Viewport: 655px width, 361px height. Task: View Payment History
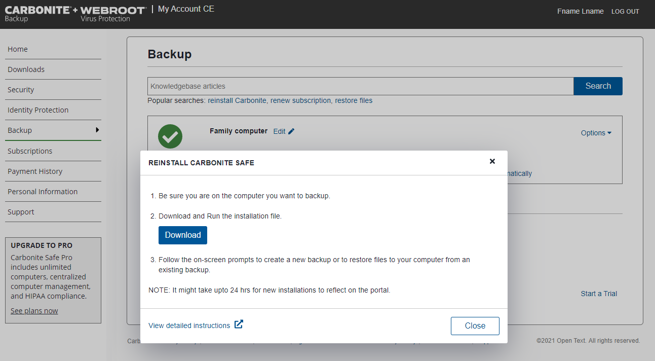(35, 171)
